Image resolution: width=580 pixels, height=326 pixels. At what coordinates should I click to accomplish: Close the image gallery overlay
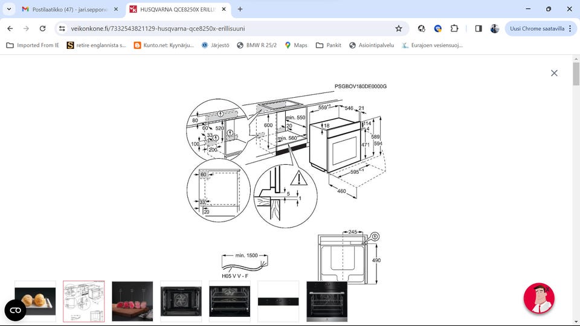554,73
